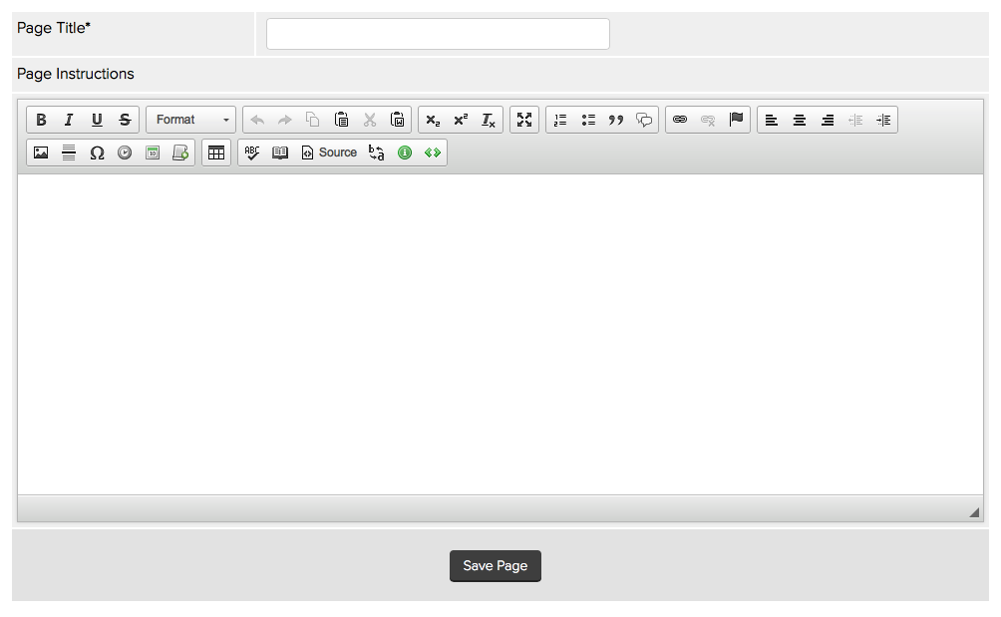Image resolution: width=1001 pixels, height=617 pixels.
Task: Center align the text
Action: (800, 120)
